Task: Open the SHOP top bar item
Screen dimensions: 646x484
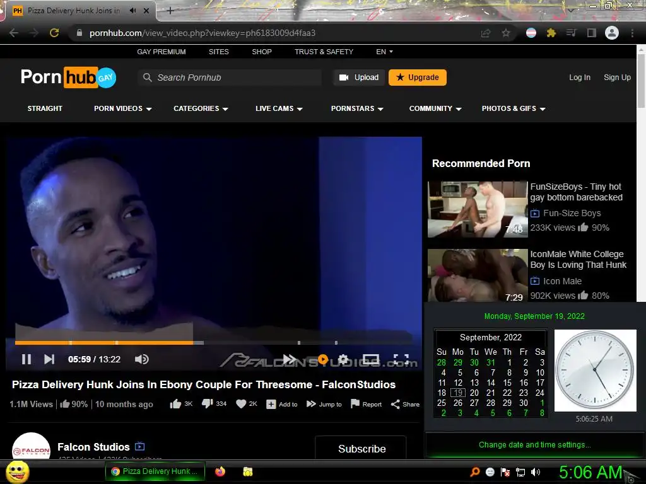Action: tap(262, 52)
